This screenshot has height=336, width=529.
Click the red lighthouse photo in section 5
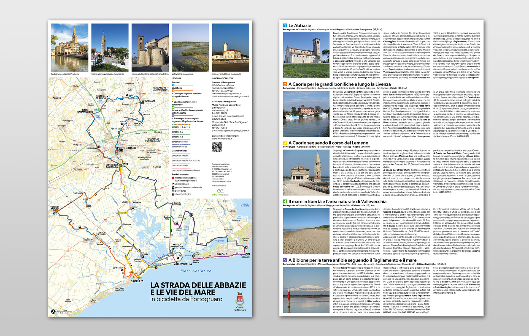[x=306, y=290]
